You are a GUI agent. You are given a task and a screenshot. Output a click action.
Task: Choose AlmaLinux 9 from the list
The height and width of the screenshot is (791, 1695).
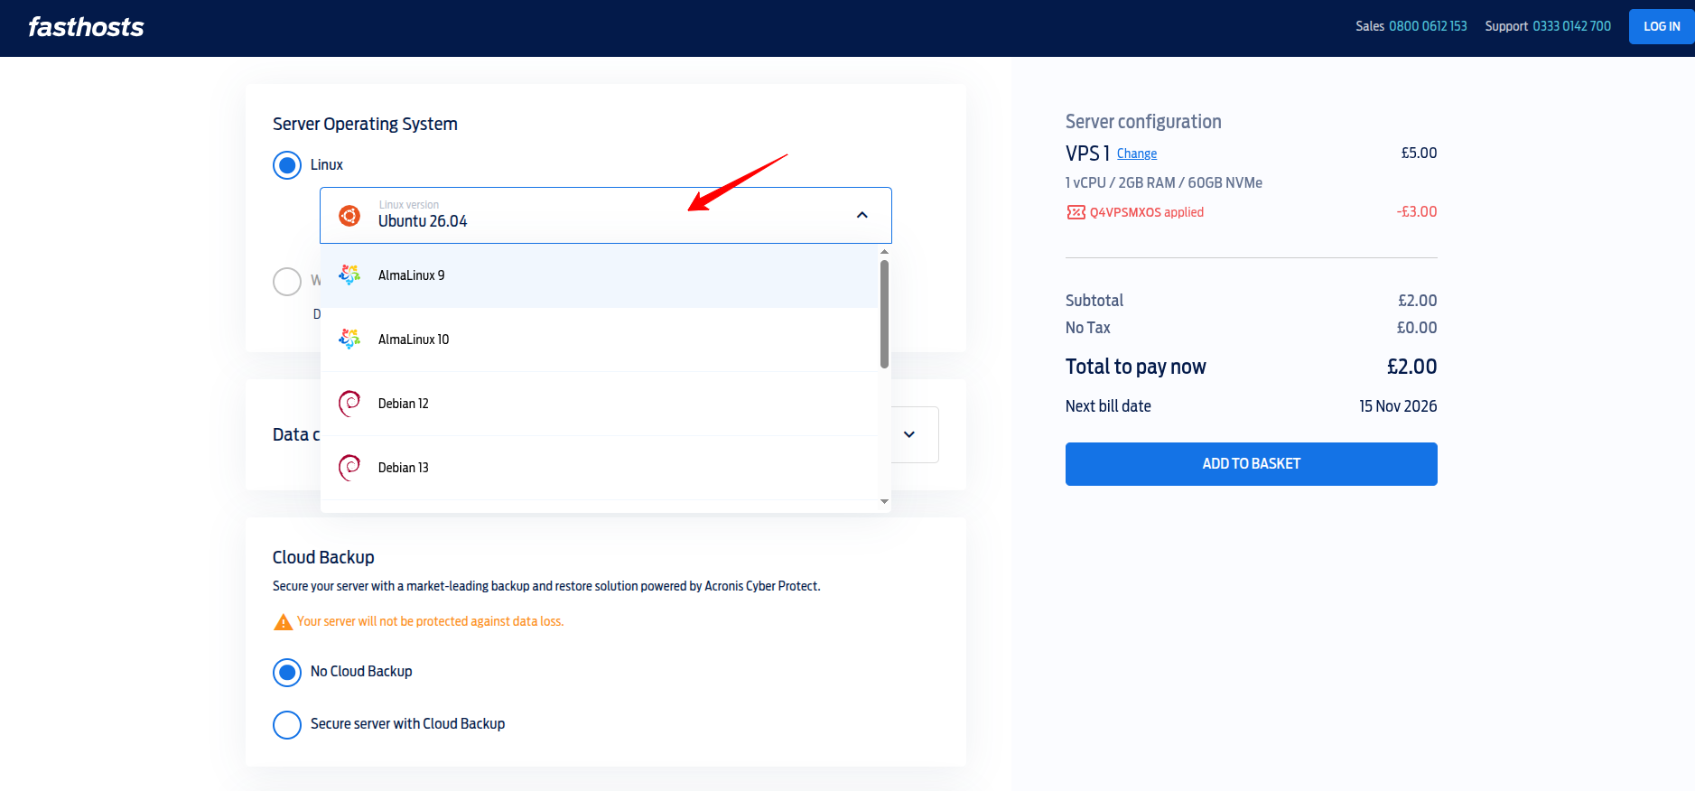click(x=600, y=275)
